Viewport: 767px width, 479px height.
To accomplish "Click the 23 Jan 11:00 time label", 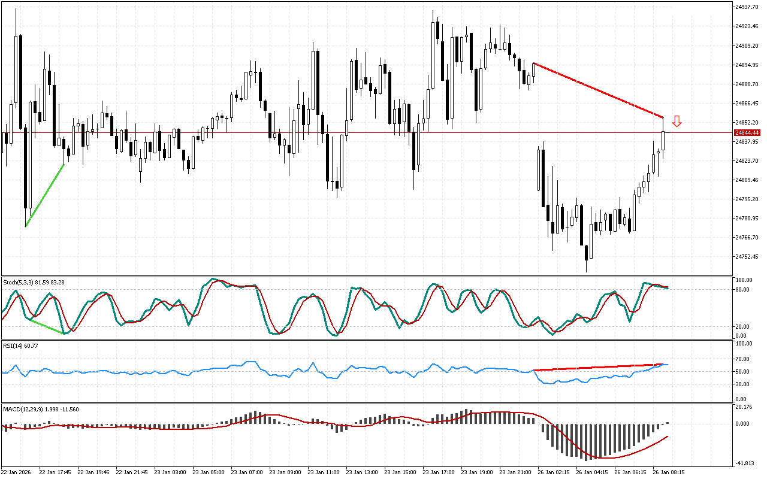I will [325, 472].
